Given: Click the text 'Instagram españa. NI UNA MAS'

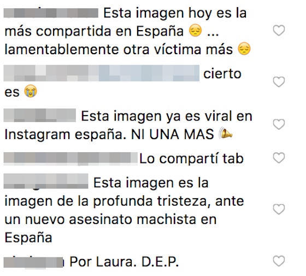Looking at the screenshot, I should coord(109,135).
